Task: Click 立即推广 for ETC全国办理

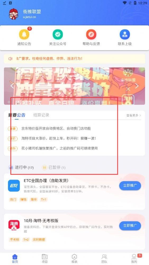Action: 130,186
